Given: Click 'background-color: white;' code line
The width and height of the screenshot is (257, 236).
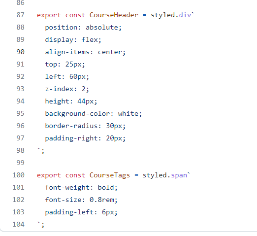Looking at the screenshot, I should 94,114.
